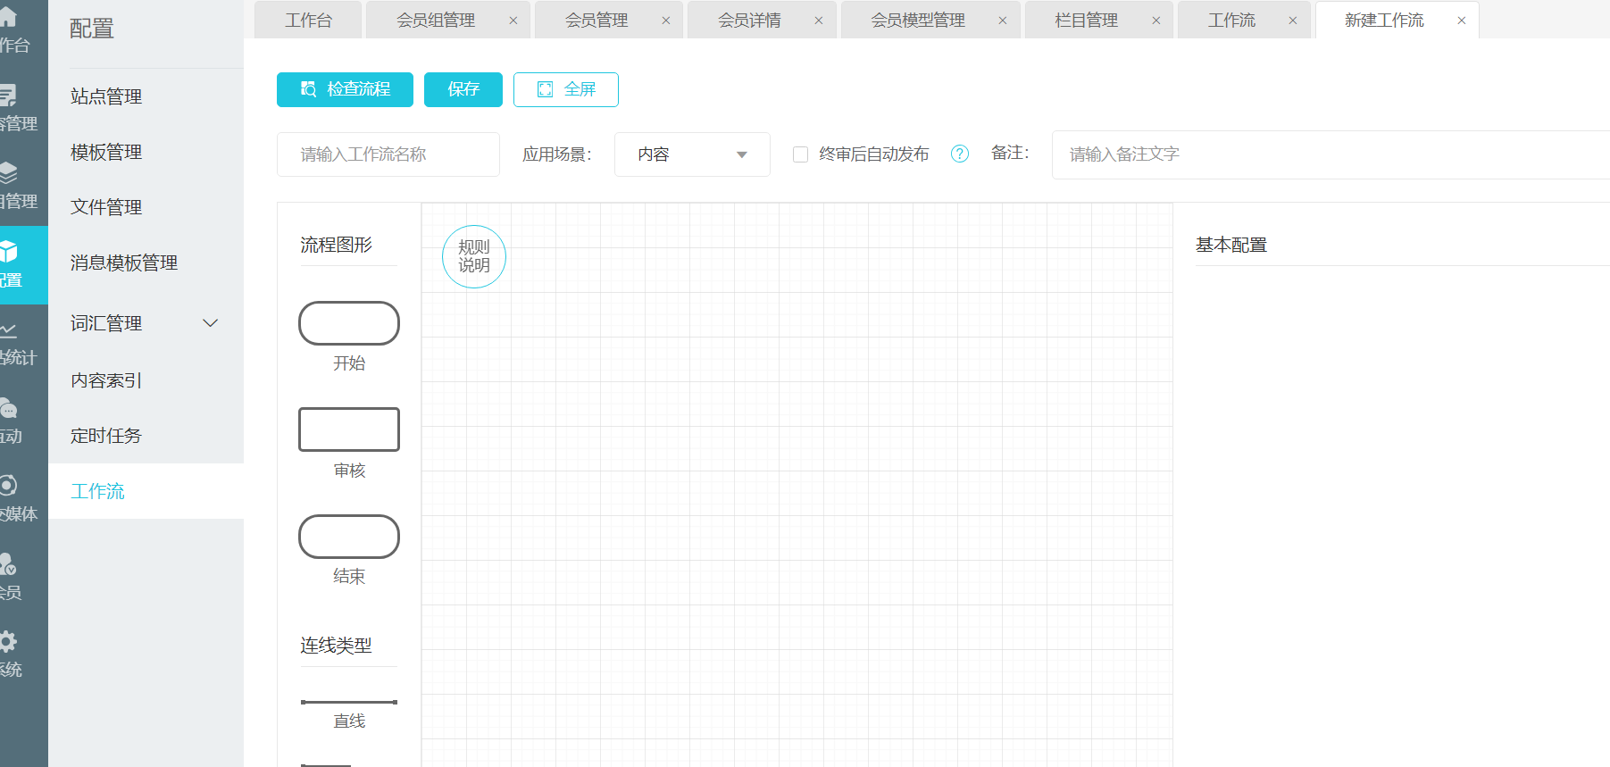
Task: Expand the 词汇管理 submenu
Action: [x=211, y=323]
